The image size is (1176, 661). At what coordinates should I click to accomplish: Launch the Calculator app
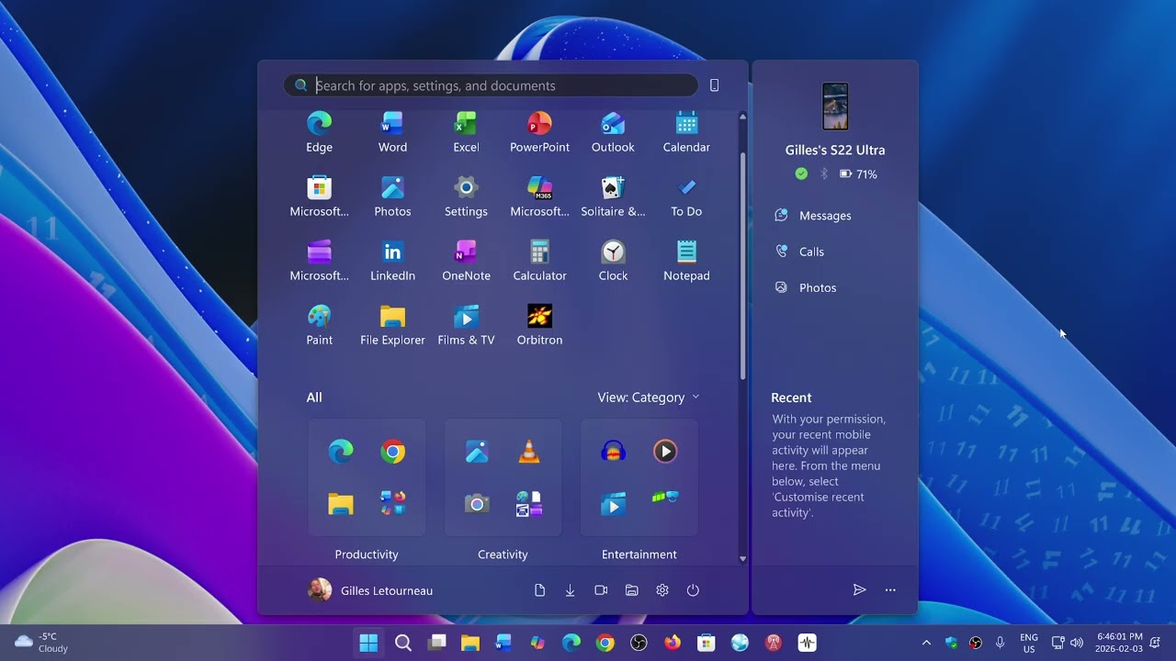[539, 262]
